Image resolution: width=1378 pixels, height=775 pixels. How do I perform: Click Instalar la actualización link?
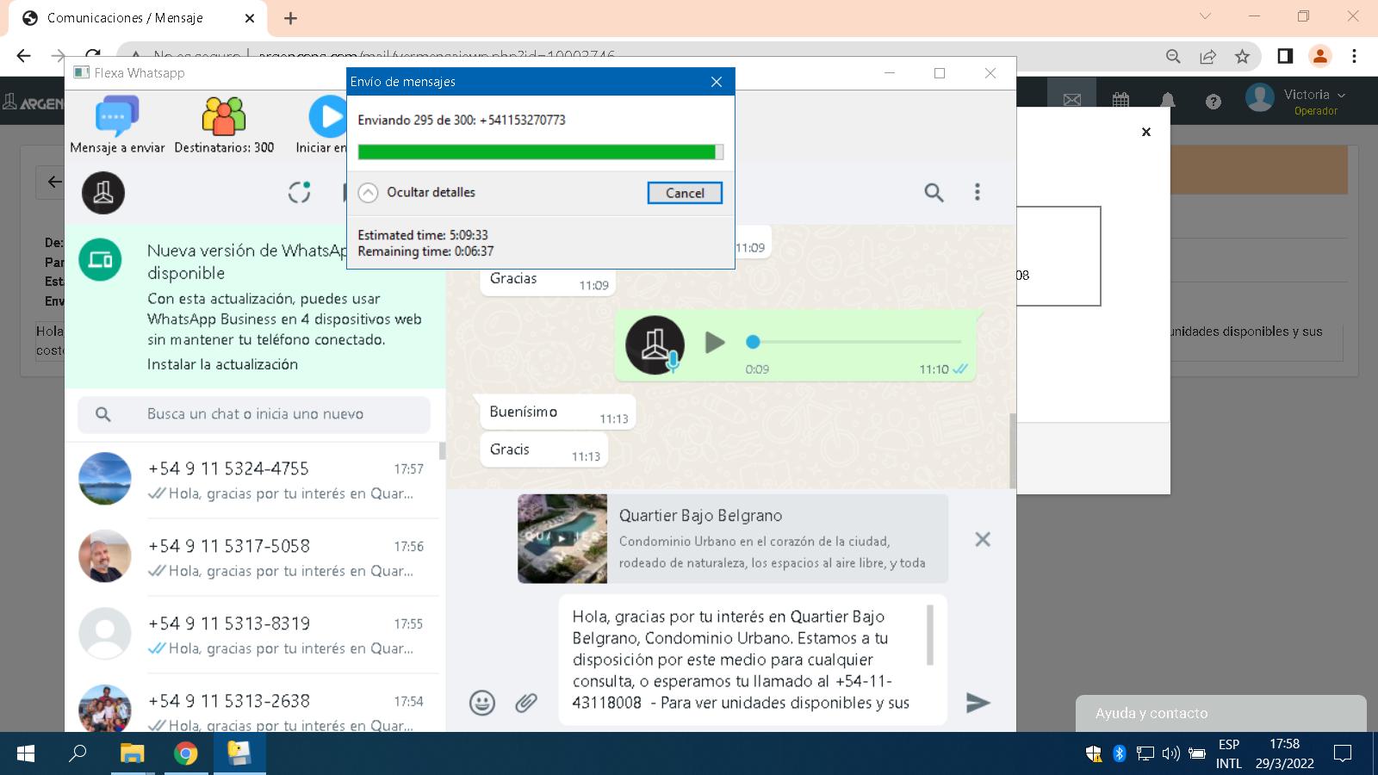222,364
